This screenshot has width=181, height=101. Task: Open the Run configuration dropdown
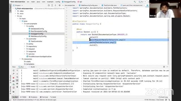(142, 2)
